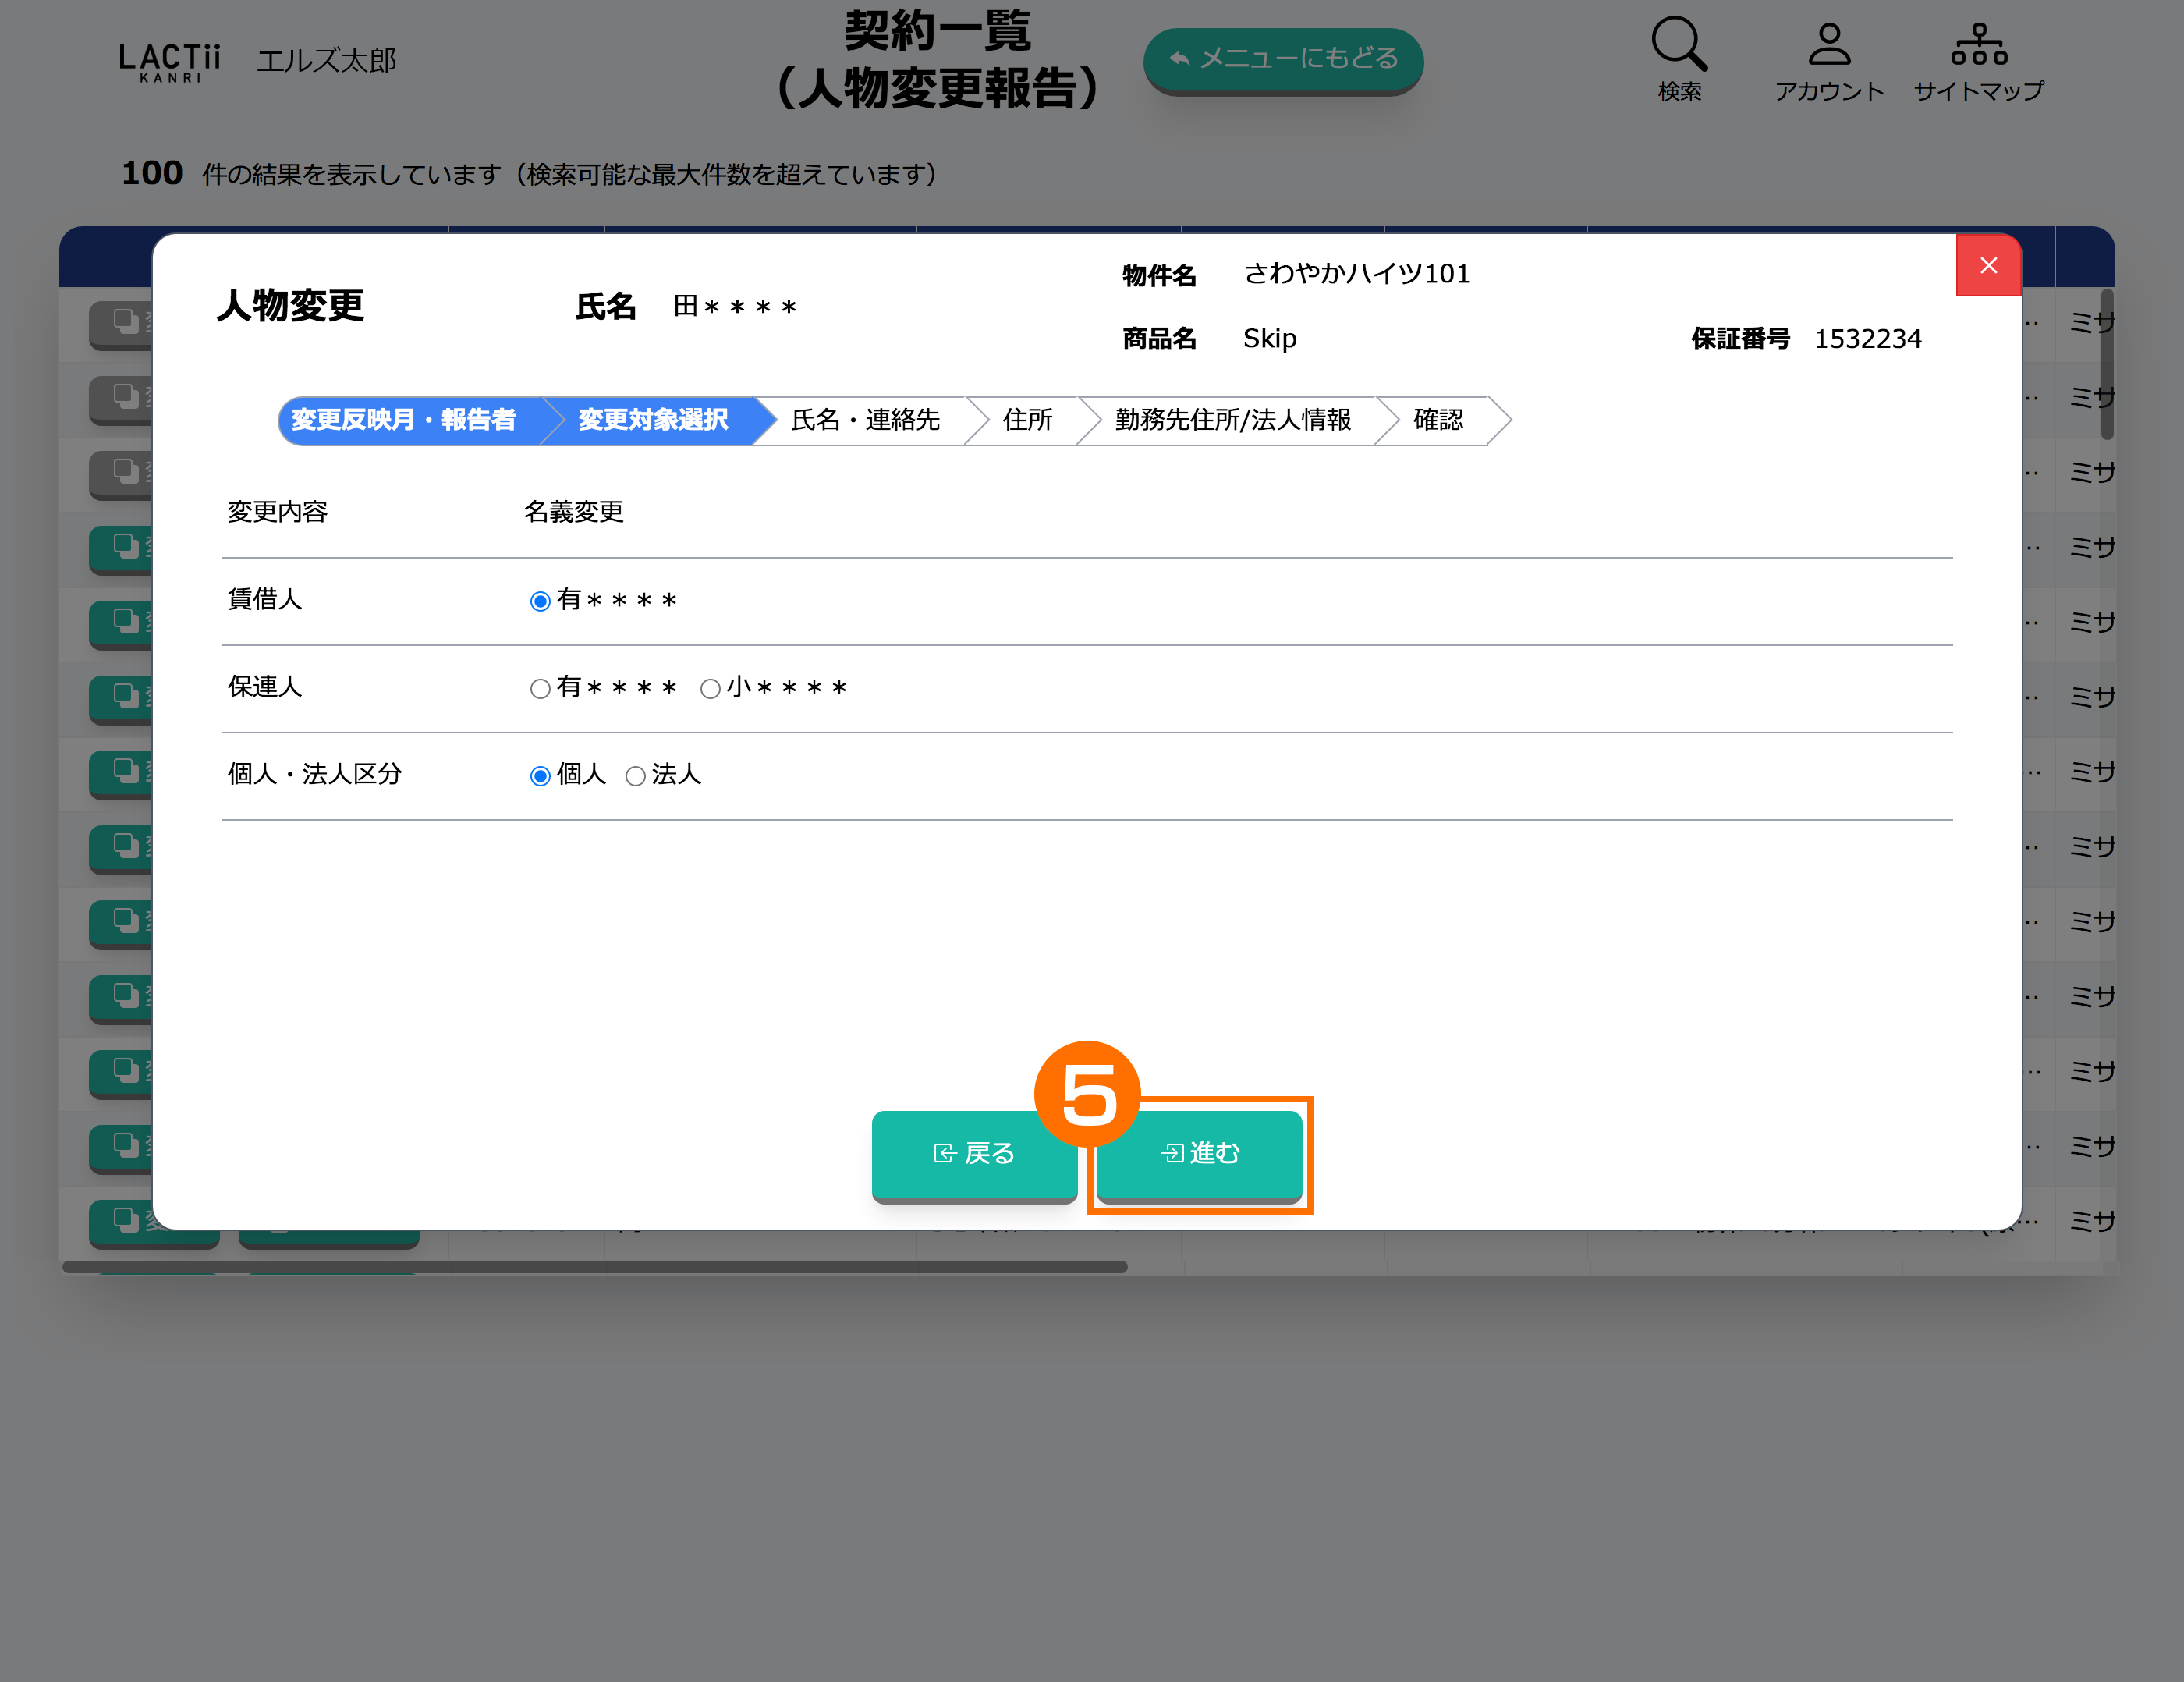Click the horizontal table scrollbar
The width and height of the screenshot is (2184, 1682).
tap(594, 1267)
